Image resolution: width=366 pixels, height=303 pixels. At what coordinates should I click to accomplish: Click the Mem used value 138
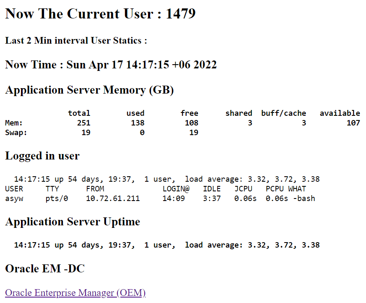[138, 123]
